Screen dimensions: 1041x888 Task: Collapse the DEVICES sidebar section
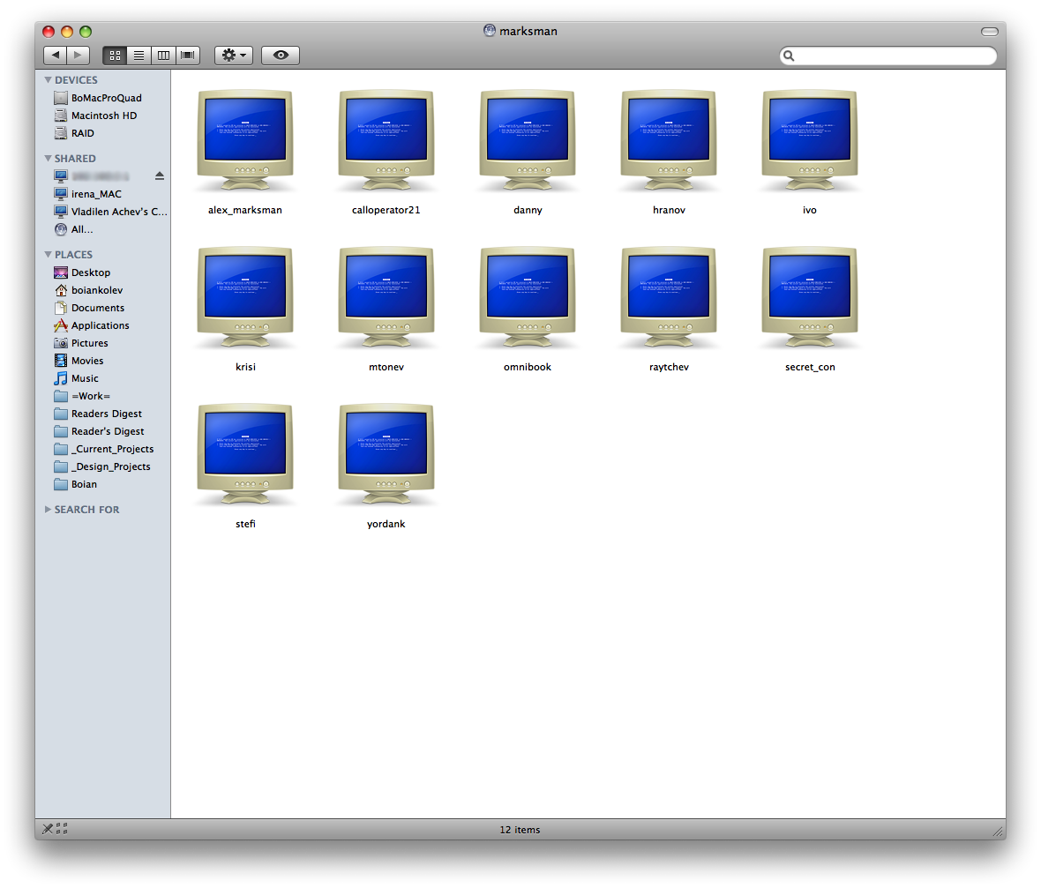point(48,80)
